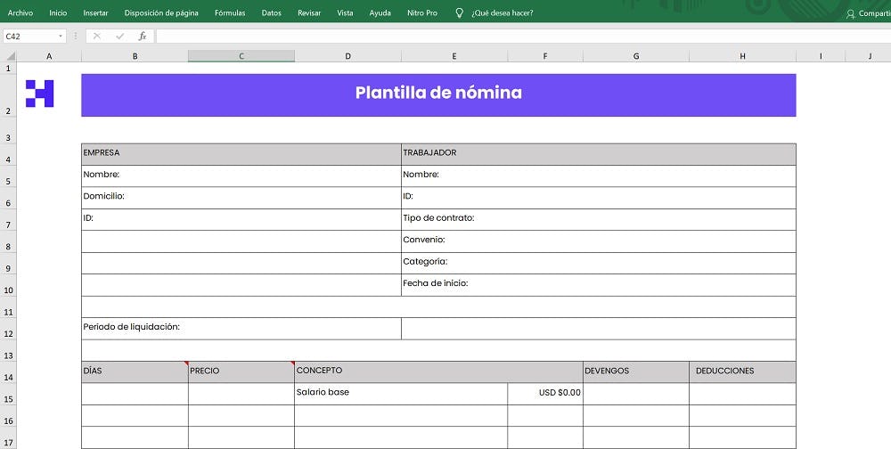Viewport: 891px width, 449px height.
Task: Click the Select All corner triangle
Action: coord(9,56)
